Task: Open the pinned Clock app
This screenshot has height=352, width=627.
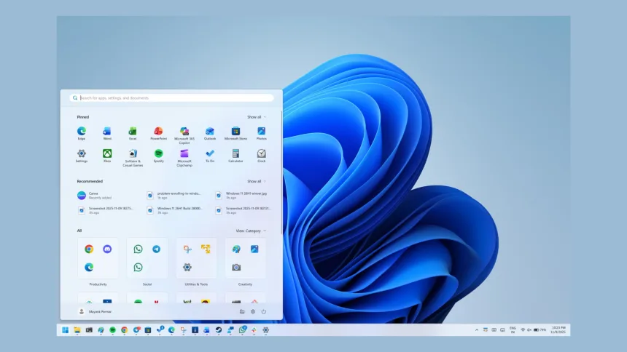Action: pyautogui.click(x=262, y=156)
